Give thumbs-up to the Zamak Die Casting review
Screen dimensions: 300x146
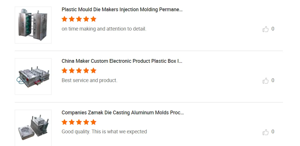coord(266,132)
